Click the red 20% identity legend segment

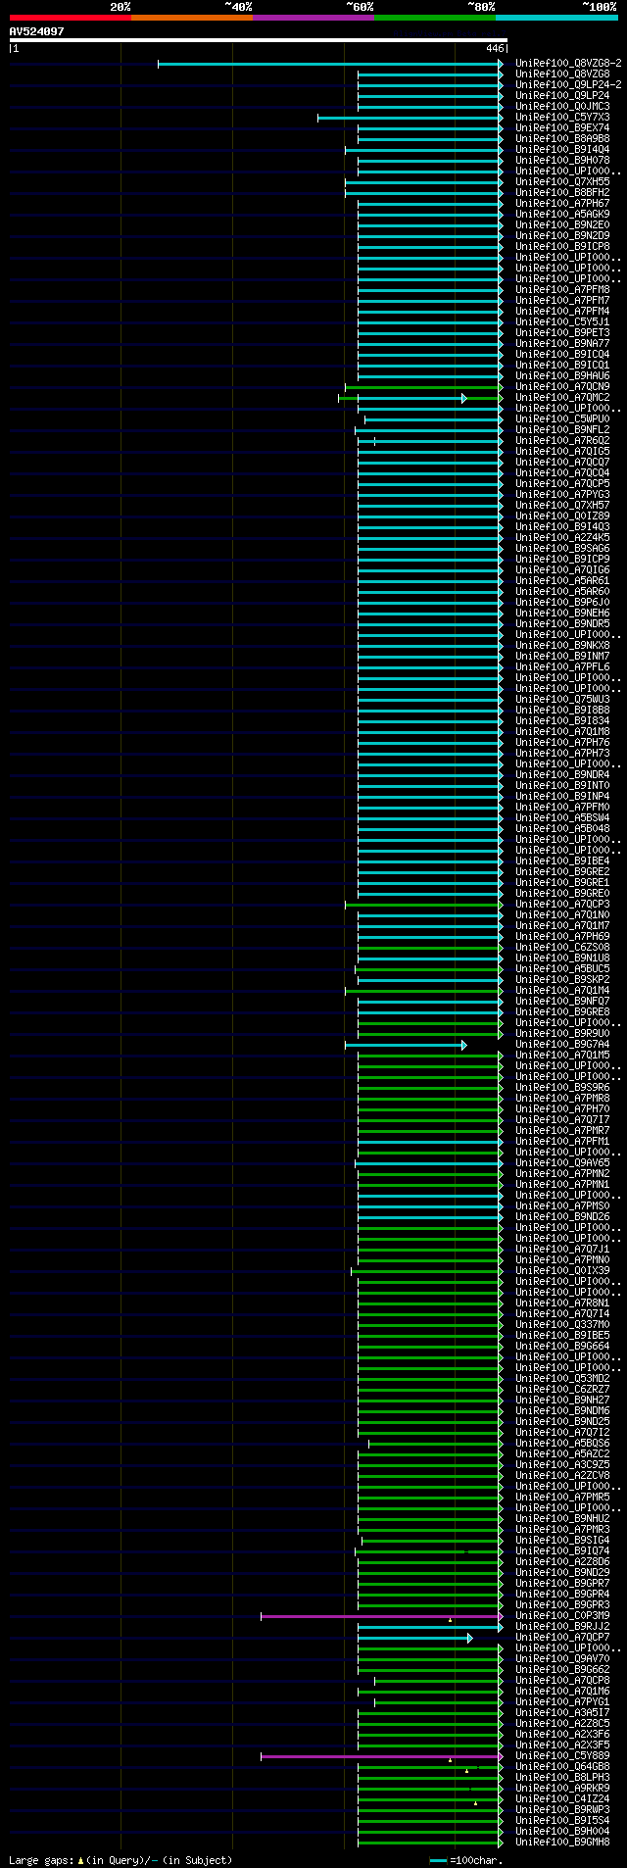[70, 18]
